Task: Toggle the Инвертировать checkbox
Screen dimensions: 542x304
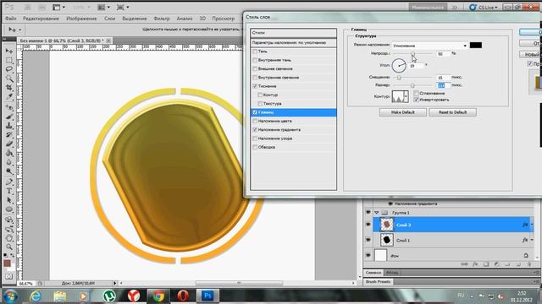Action: [x=416, y=100]
